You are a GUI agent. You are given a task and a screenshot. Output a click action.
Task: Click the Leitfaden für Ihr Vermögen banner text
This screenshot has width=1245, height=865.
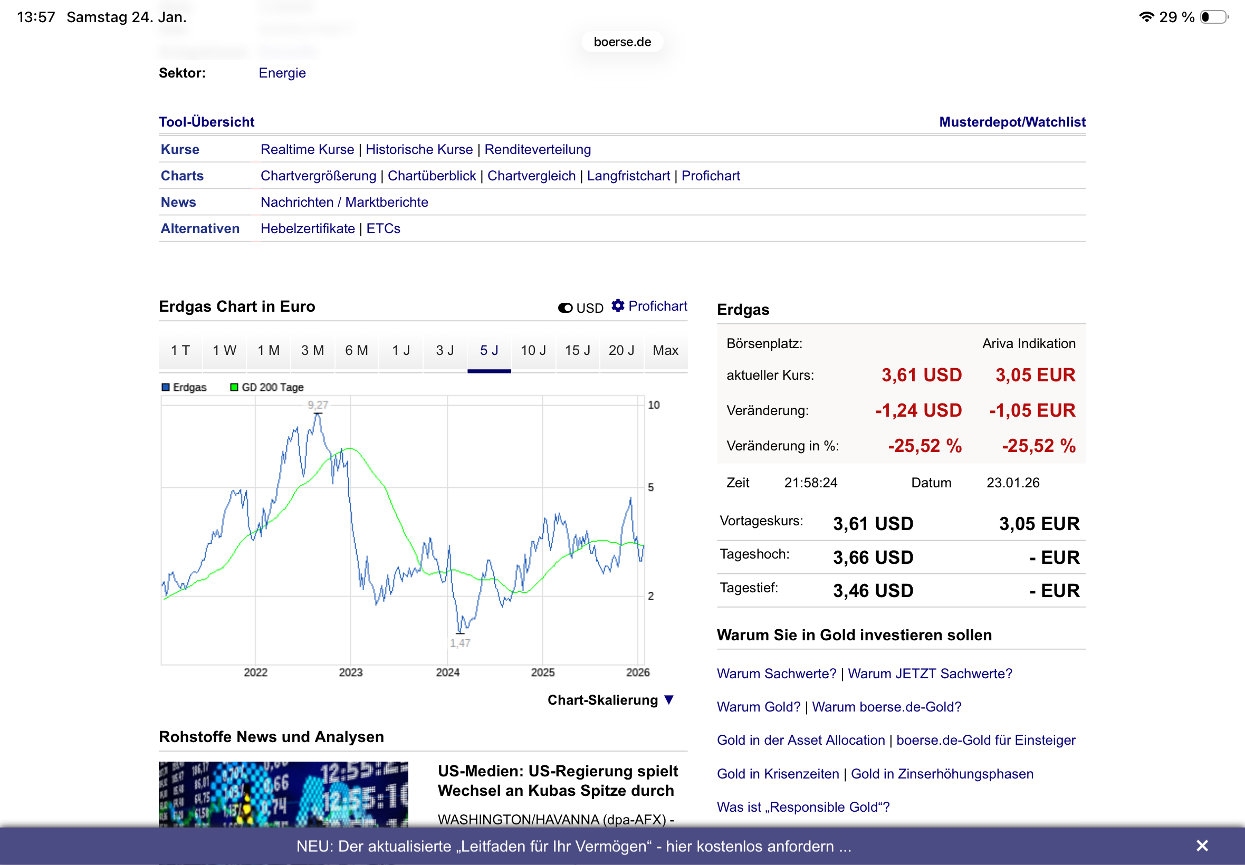coord(573,846)
